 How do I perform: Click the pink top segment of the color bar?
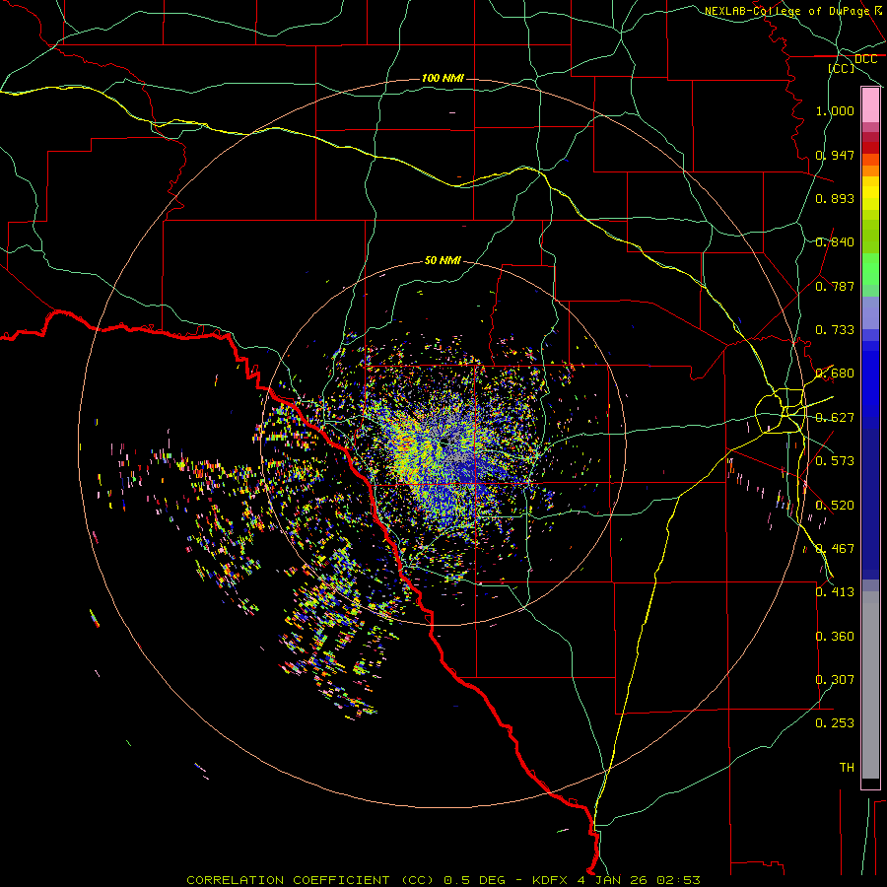pyautogui.click(x=870, y=105)
